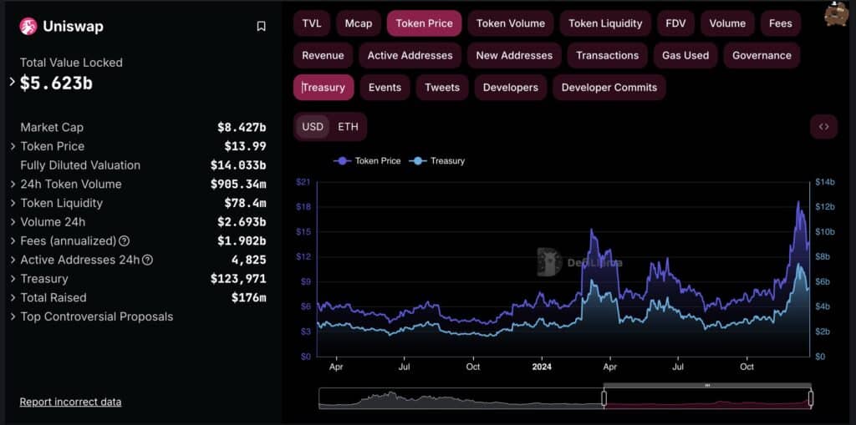The image size is (856, 425).
Task: Switch chart denomination to ETH
Action: (x=349, y=127)
